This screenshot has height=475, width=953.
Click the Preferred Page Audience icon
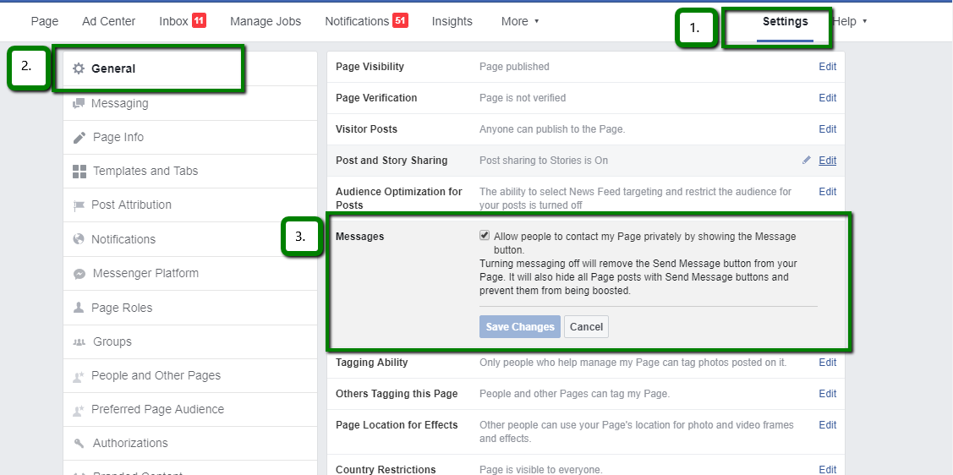coord(79,410)
